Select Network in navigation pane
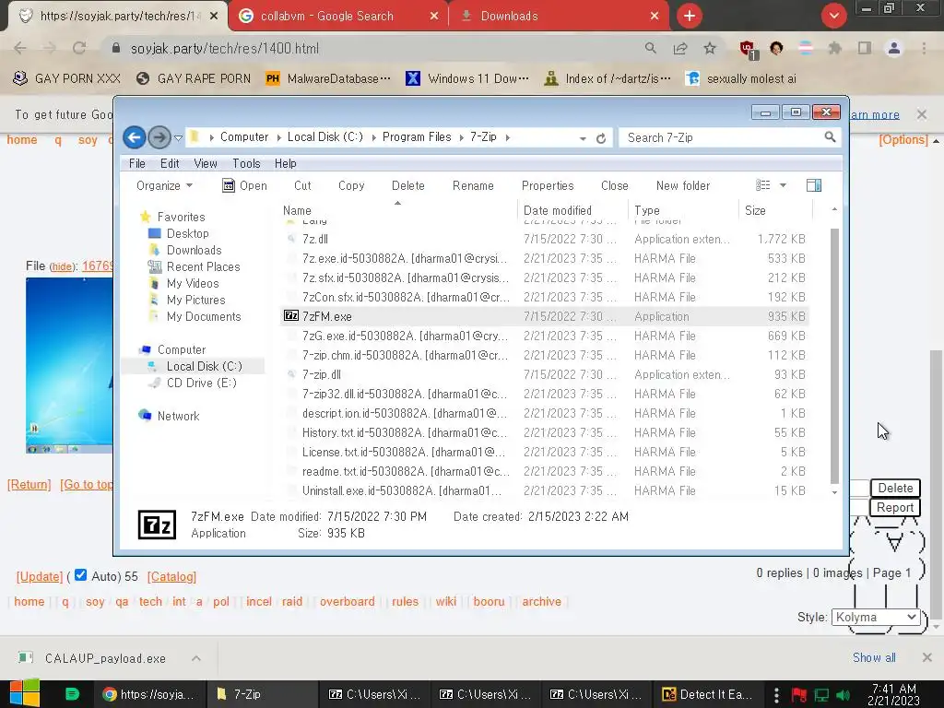 pyautogui.click(x=178, y=416)
